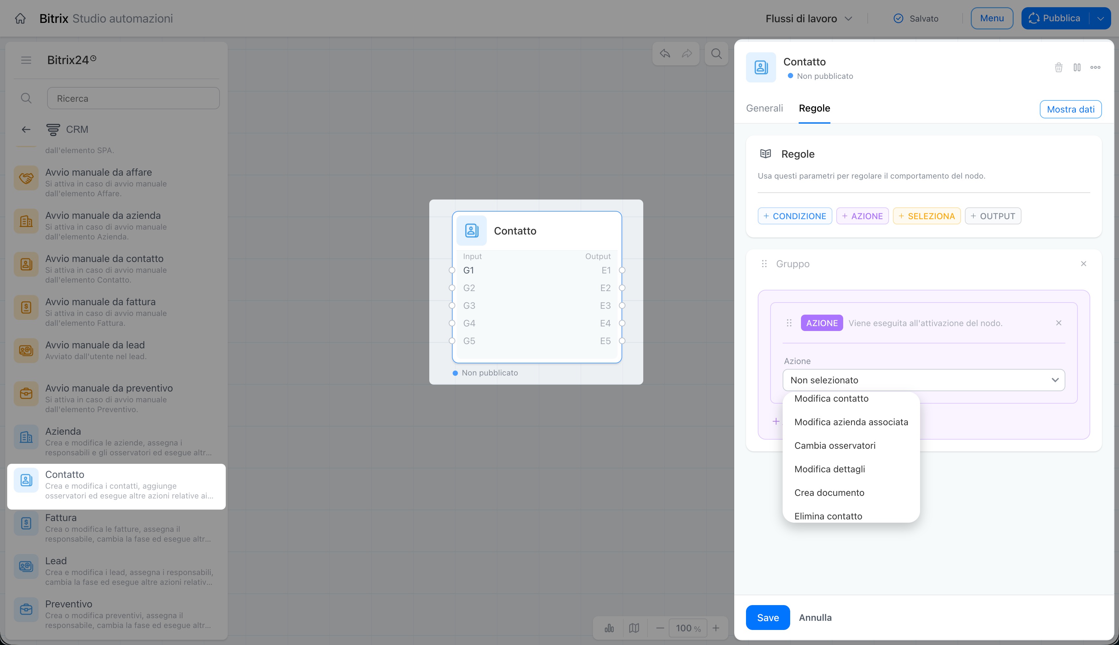Click the Mostra dati button
Viewport: 1119px width, 645px height.
click(1071, 110)
